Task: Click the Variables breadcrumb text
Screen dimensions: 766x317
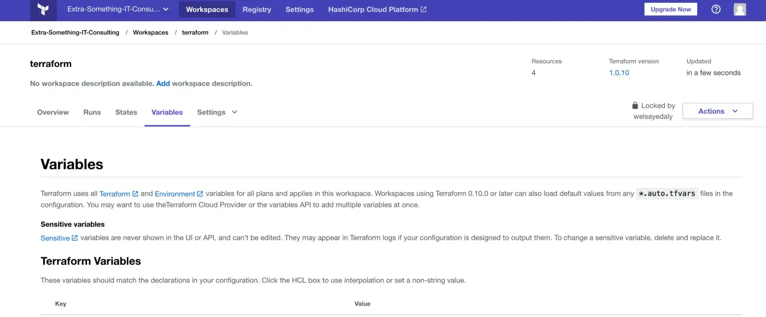Action: (x=235, y=33)
